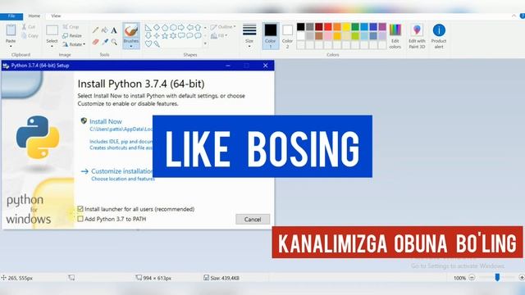Choose the lightning bolt shape
525x295 pixels.
[157, 43]
